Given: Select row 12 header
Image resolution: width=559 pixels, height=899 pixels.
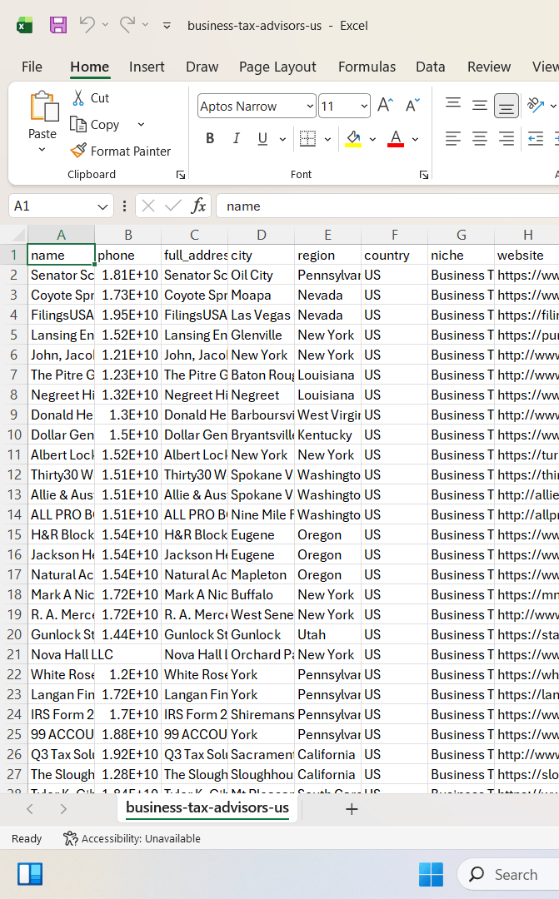Looking at the screenshot, I should pyautogui.click(x=14, y=474).
